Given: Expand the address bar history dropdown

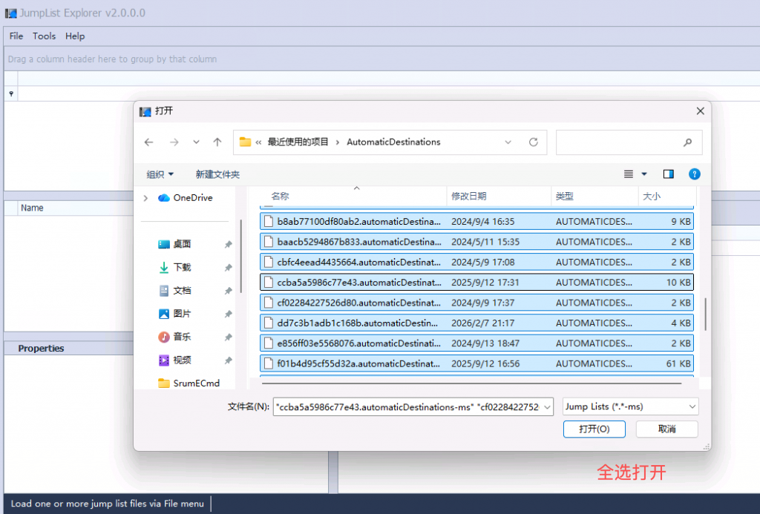Looking at the screenshot, I should (x=508, y=142).
